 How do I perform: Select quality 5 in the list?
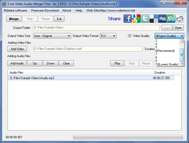167,47
